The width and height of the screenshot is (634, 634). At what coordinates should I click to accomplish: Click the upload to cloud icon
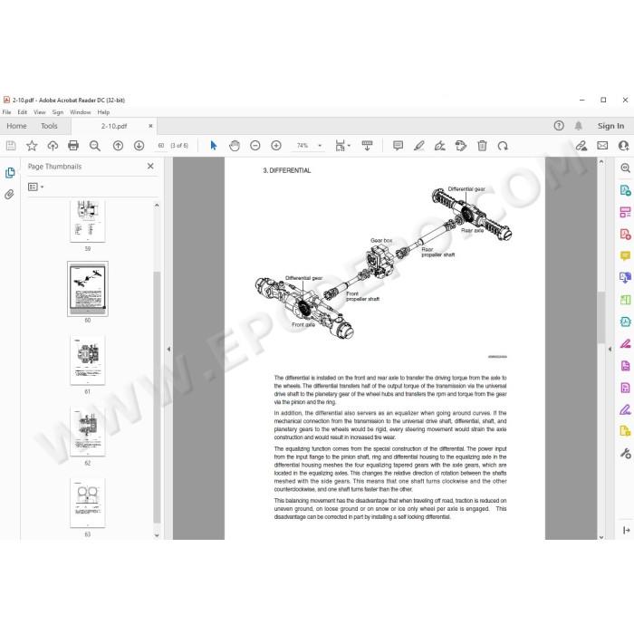[53, 146]
